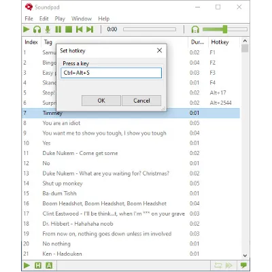
Task: Click the Press a key input field
Action: (x=111, y=73)
